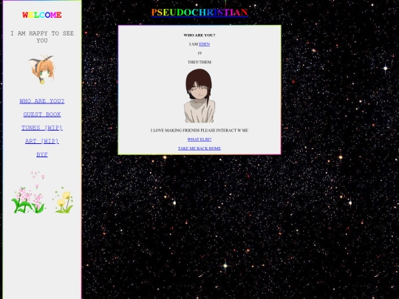Viewport: 399px width, 299px height.
Task: Select the THEY/THEM pronouns text
Action: [199, 62]
